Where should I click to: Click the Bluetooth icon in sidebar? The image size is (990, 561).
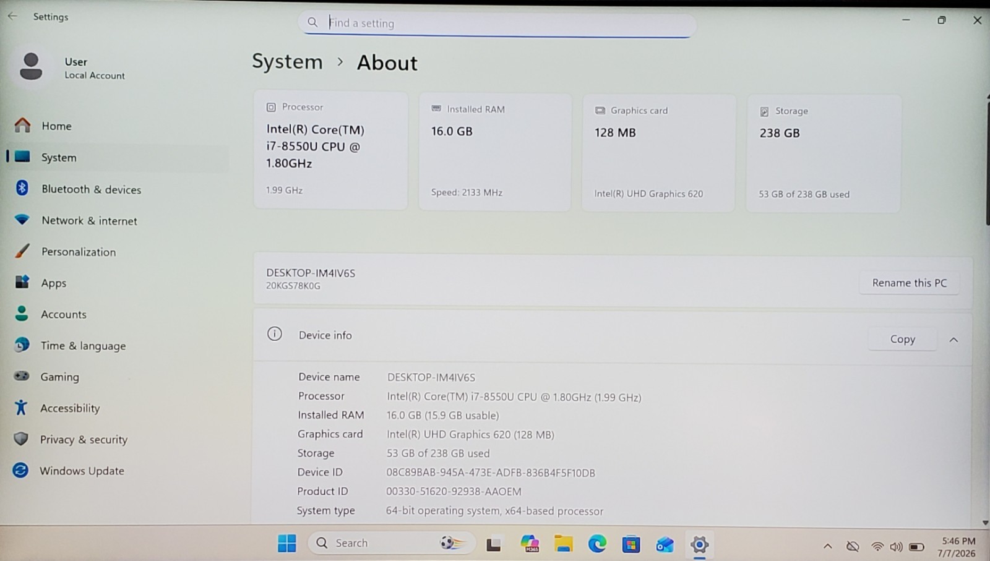[x=22, y=188]
